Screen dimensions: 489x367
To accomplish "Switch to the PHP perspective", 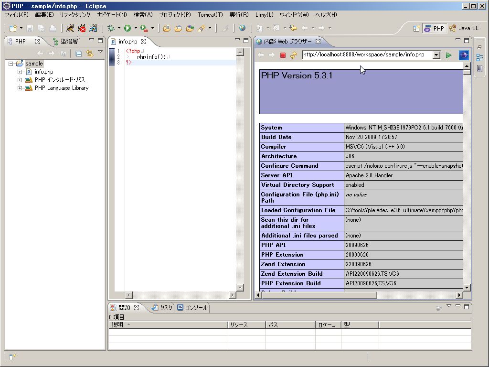I will tap(434, 28).
